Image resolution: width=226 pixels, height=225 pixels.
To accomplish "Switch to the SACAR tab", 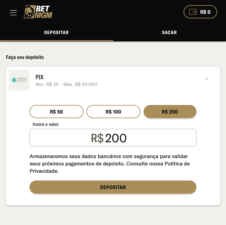I will point(169,33).
